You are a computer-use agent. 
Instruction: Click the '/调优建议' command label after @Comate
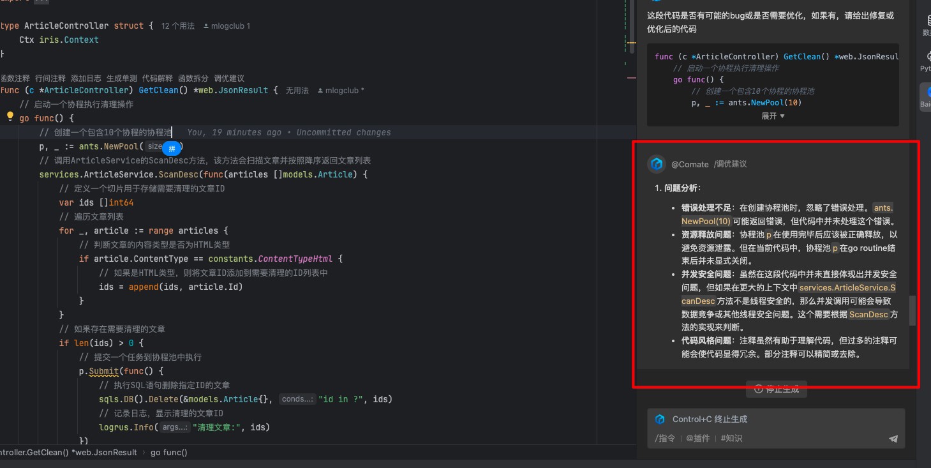pos(730,164)
